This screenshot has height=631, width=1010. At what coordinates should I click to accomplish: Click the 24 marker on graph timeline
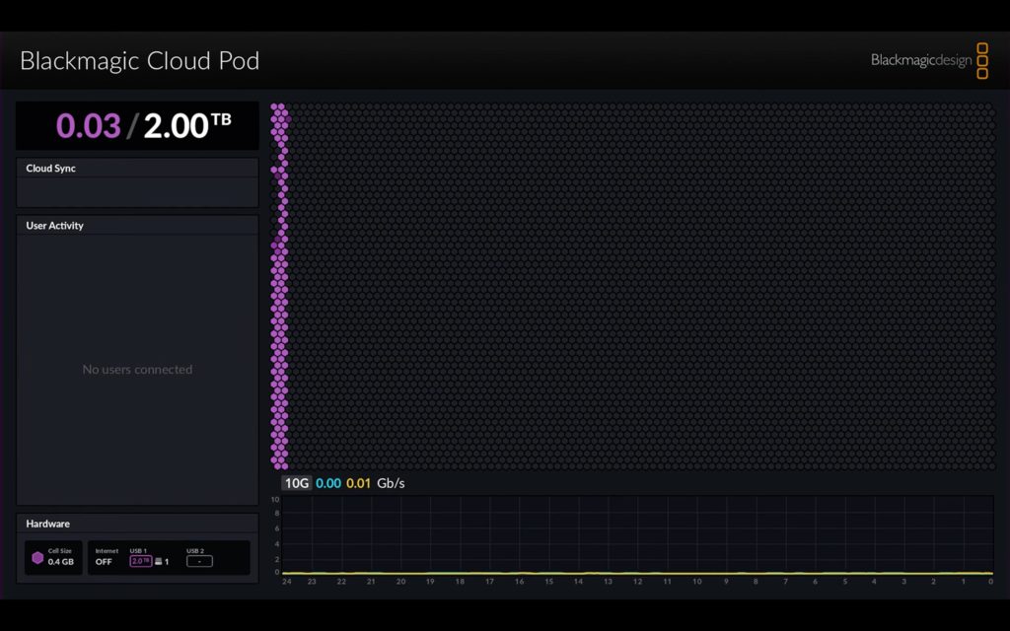pyautogui.click(x=287, y=582)
